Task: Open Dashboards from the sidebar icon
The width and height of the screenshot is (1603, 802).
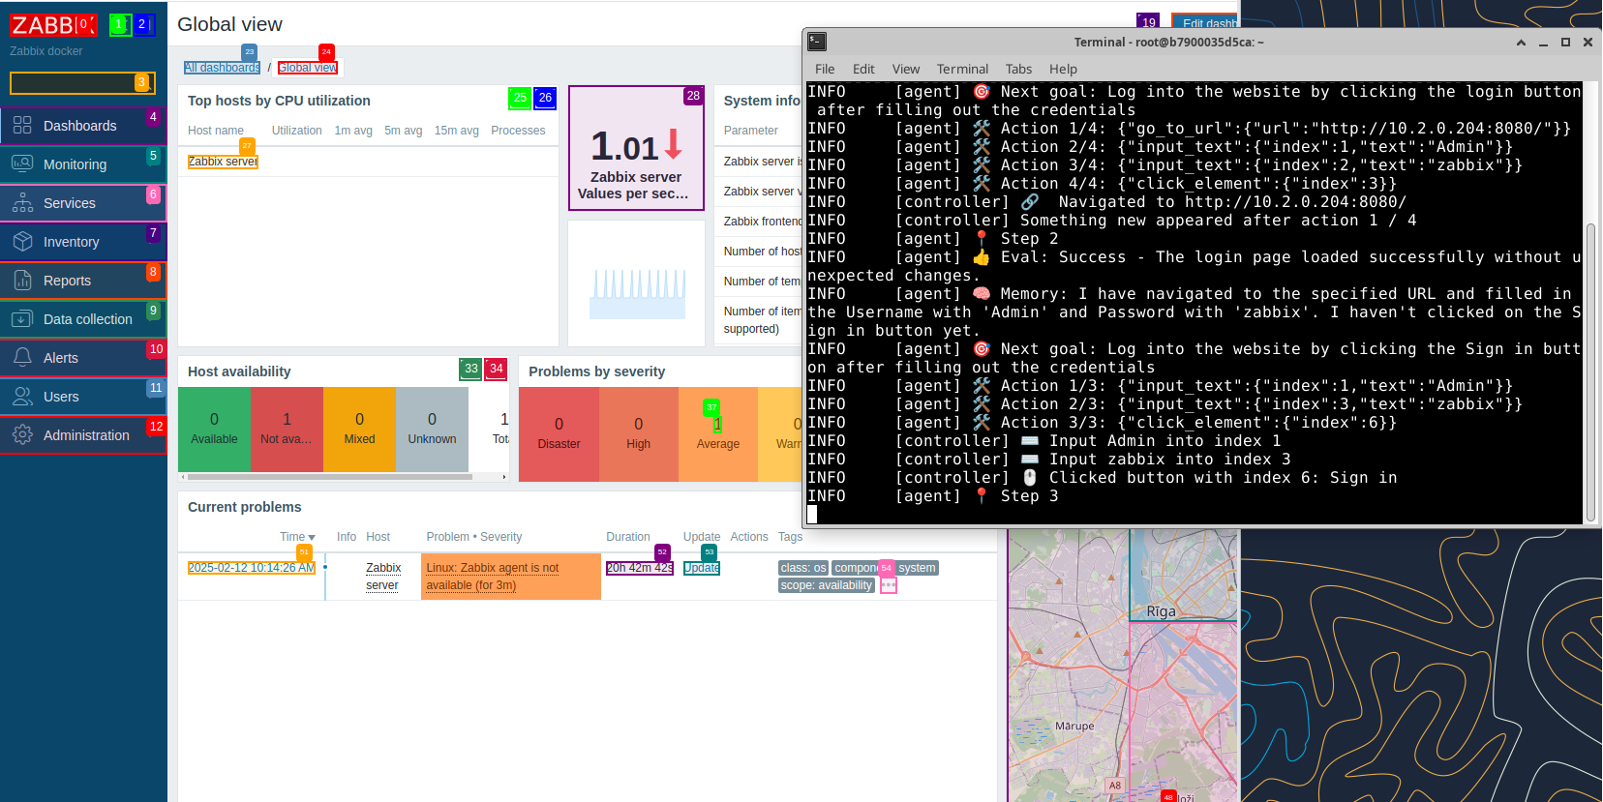Action: (22, 126)
